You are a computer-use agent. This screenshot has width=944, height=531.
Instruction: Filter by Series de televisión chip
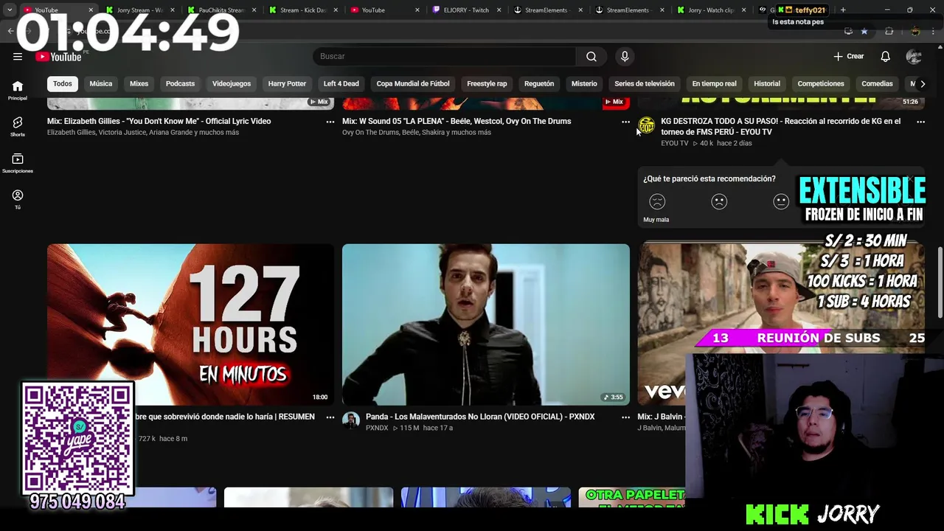point(645,83)
